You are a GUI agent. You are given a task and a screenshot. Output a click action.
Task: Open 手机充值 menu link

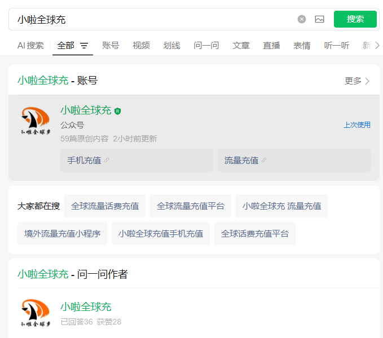pos(137,160)
